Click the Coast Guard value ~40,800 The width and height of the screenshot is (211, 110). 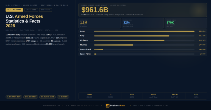coord(202,49)
